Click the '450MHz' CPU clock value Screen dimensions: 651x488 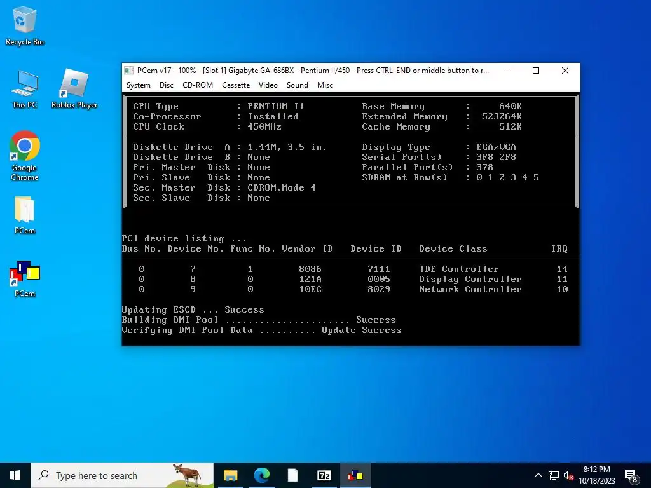pos(264,126)
